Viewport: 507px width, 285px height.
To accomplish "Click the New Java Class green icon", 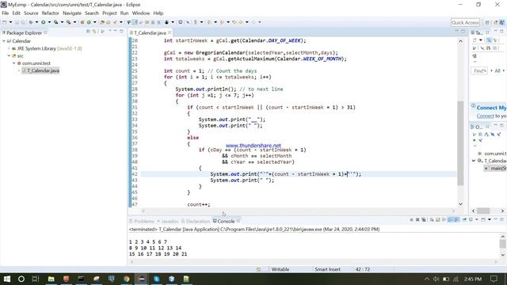I will click(89, 22).
